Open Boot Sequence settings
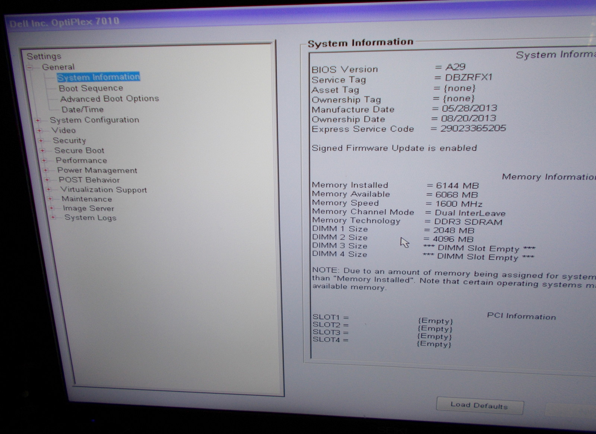Viewport: 596px width, 434px height. point(91,88)
